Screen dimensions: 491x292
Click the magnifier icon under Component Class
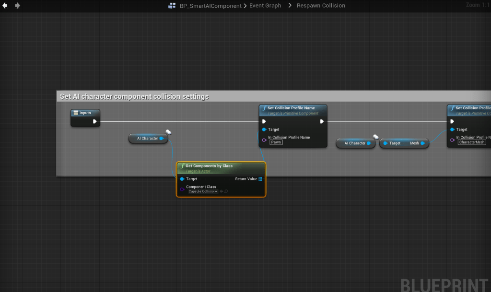(226, 191)
